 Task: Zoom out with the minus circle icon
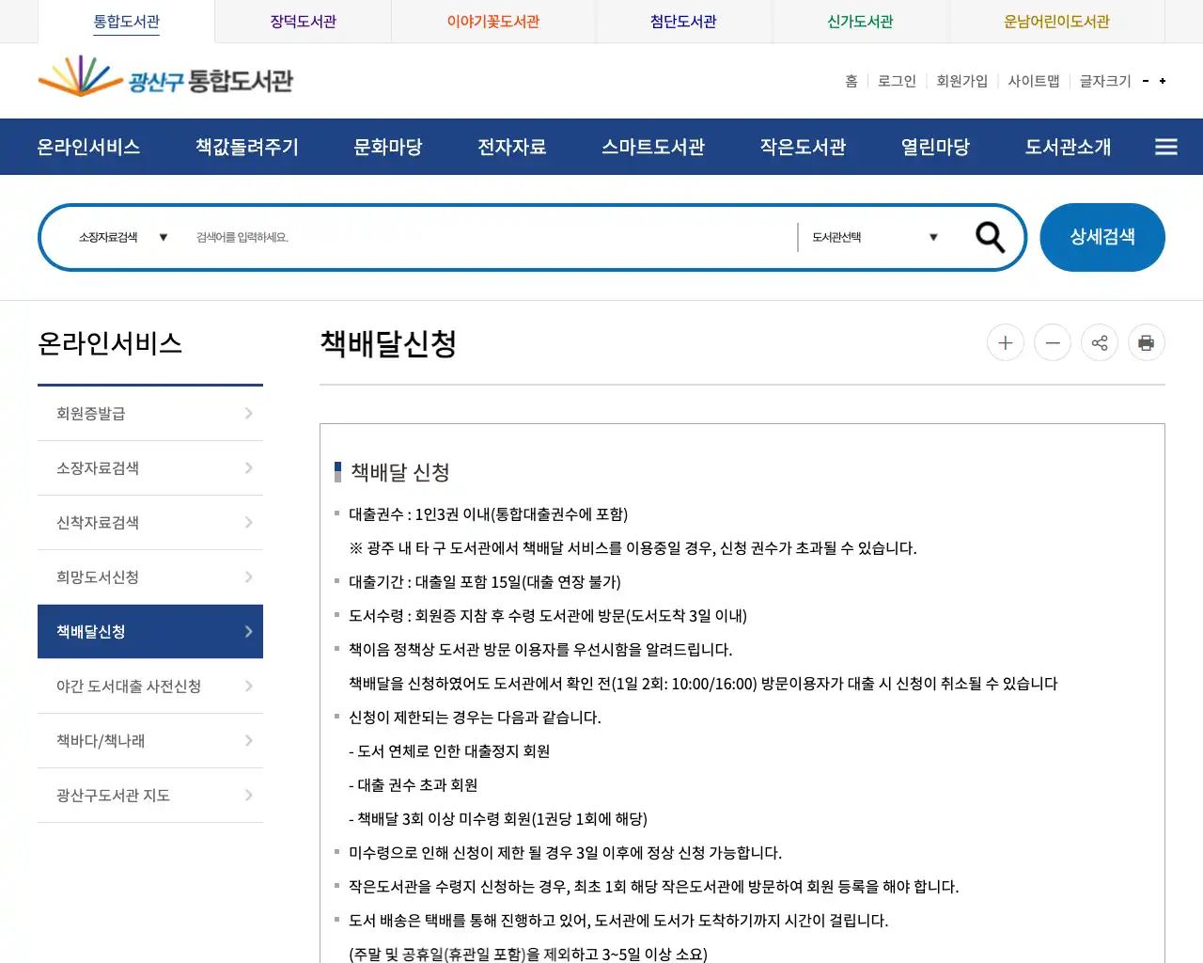pos(1053,342)
